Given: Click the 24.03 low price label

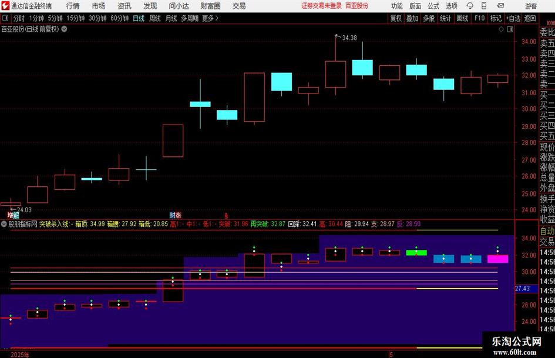Looking at the screenshot, I should click(x=24, y=210).
